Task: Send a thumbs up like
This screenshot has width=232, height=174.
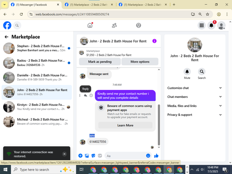Action: tap(156, 155)
